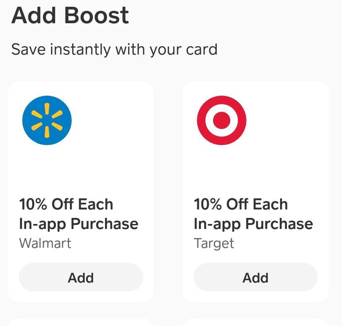Open the Walmart 10% Off boost card

click(81, 168)
